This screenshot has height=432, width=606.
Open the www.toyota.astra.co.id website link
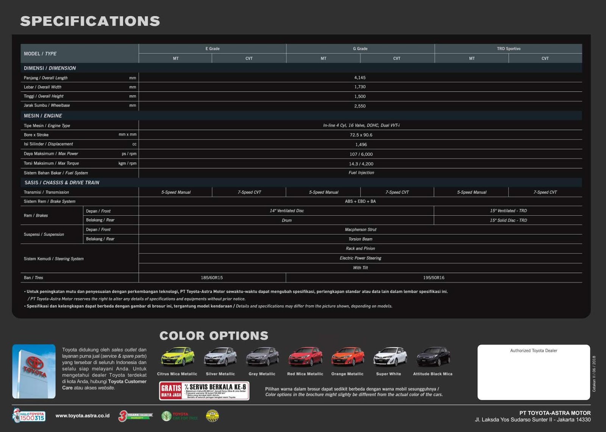tap(83, 416)
